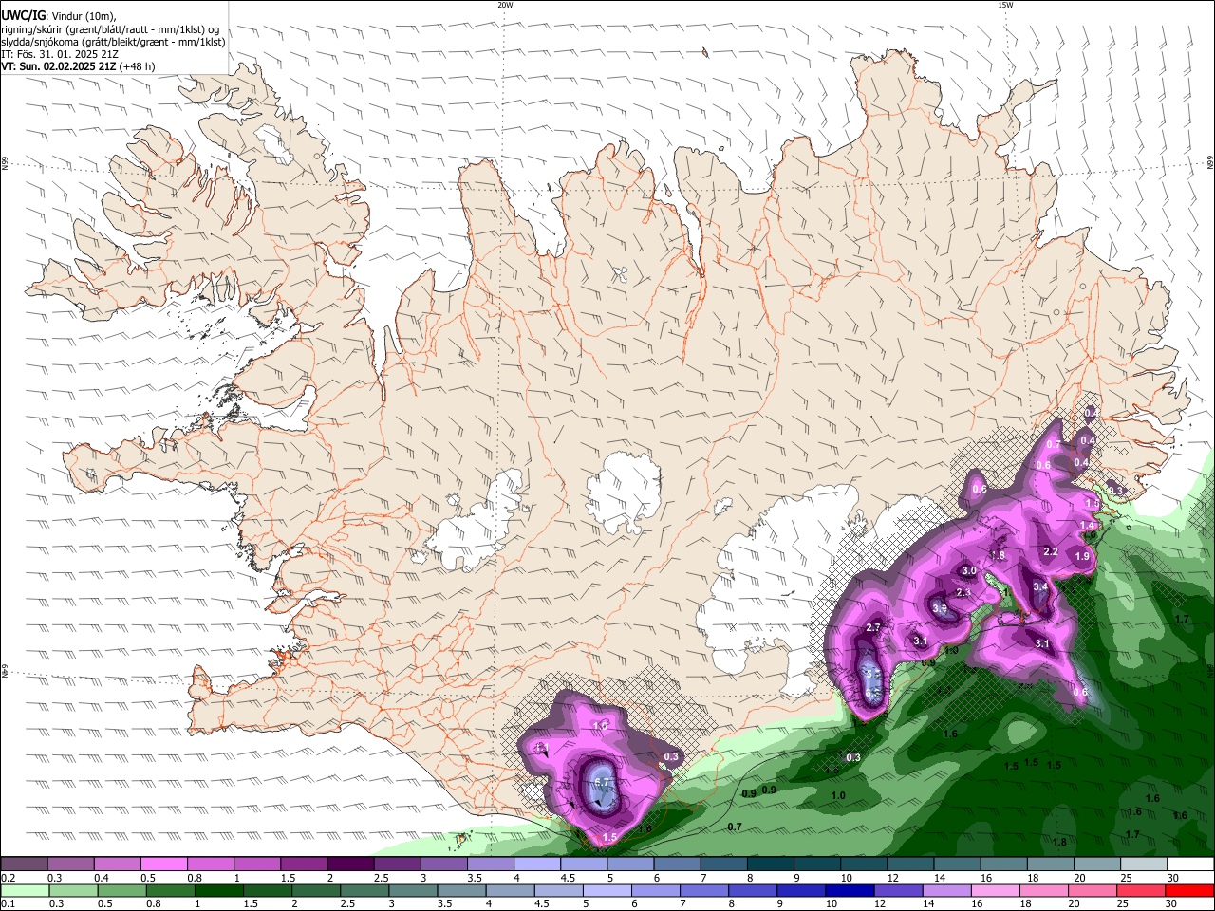Viewport: 1215px width, 911px height.
Task: Pick the pale gray snow swatch labeled 25
Action: pyautogui.click(x=1144, y=865)
